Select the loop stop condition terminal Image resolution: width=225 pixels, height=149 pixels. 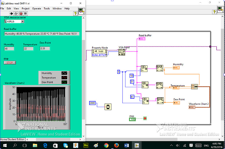(145, 118)
